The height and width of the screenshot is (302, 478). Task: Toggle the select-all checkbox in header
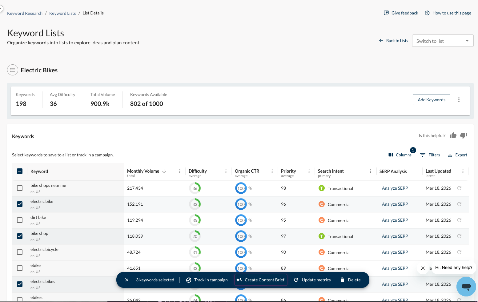pyautogui.click(x=20, y=171)
